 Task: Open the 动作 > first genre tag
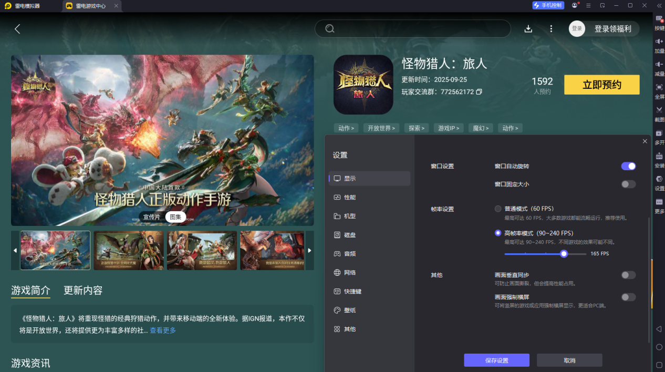point(346,128)
